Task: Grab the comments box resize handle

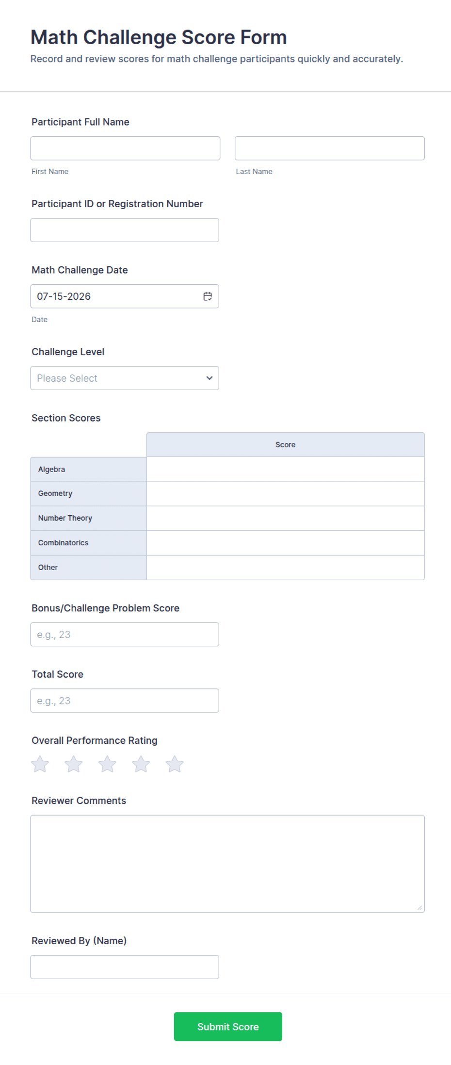Action: 419,908
